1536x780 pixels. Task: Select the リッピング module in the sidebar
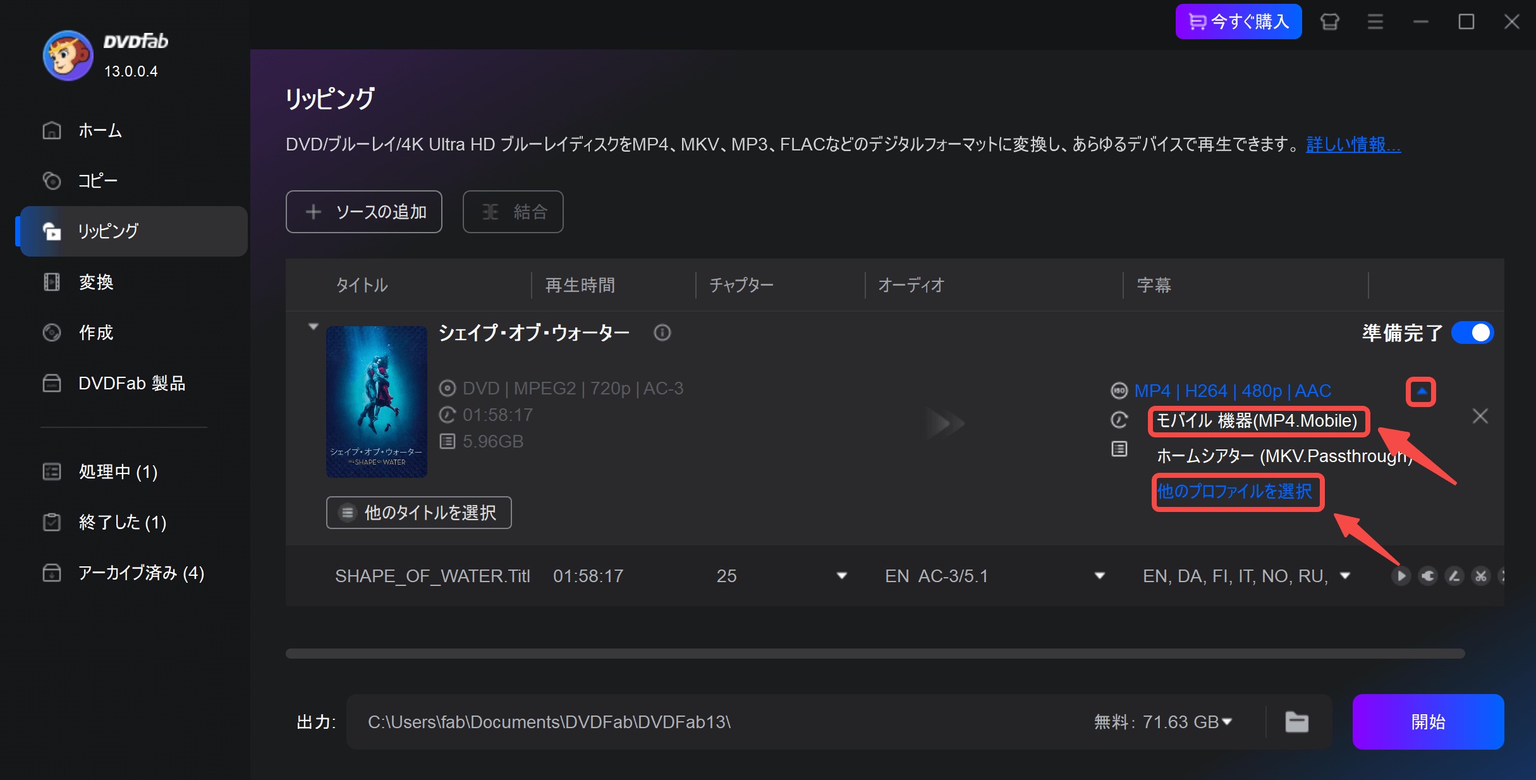coord(133,231)
